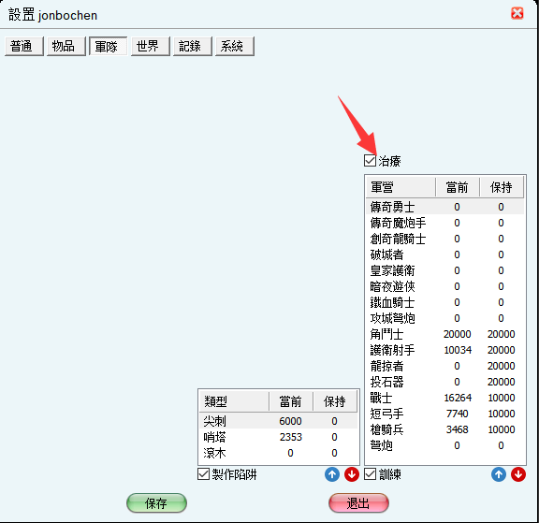Click red down arrow under trap list

pyautogui.click(x=351, y=474)
